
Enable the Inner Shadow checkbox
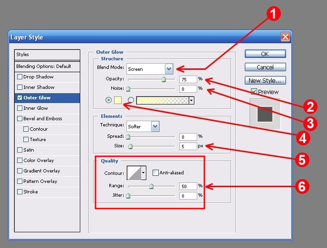[19, 87]
